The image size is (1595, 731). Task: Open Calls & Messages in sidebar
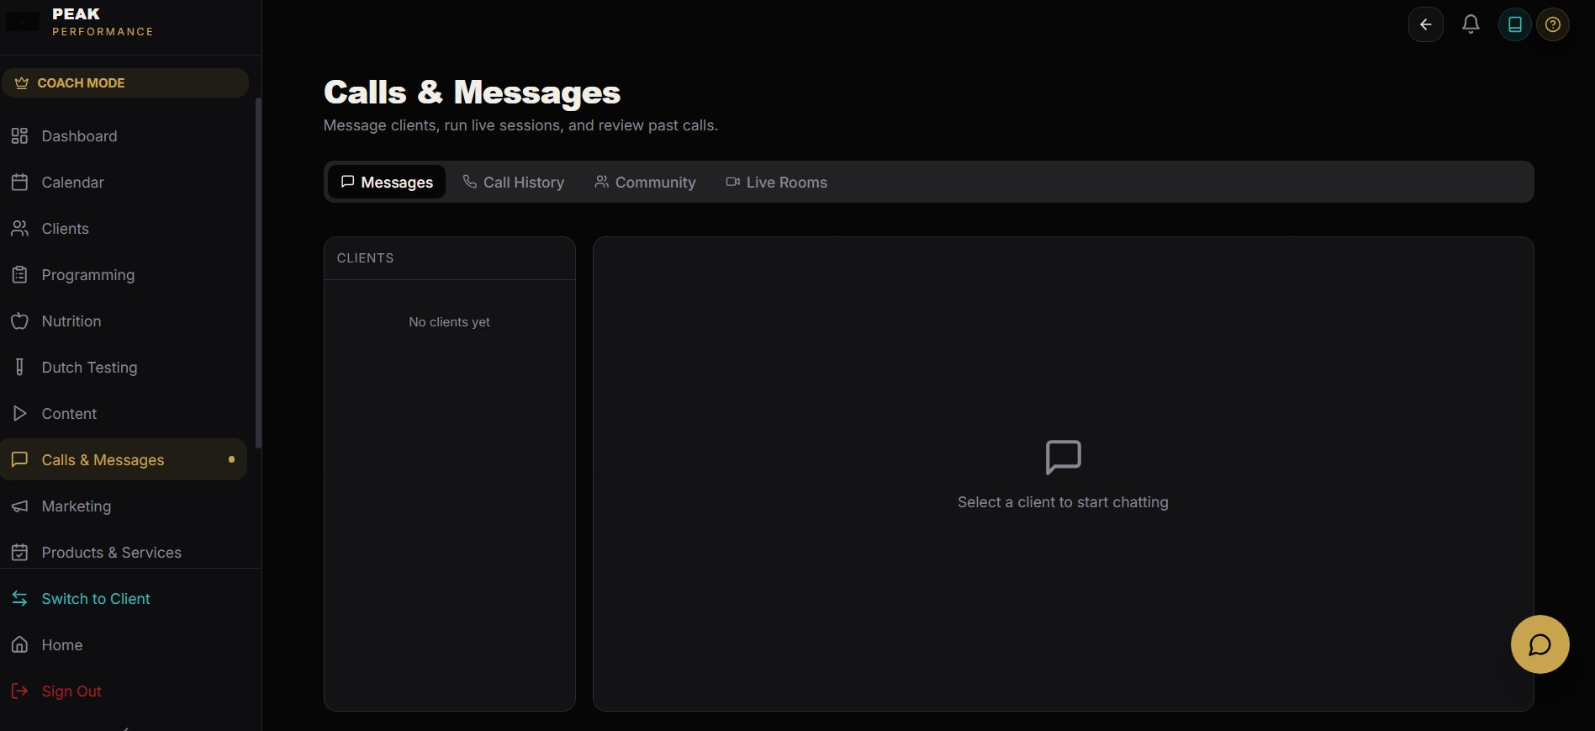(124, 460)
